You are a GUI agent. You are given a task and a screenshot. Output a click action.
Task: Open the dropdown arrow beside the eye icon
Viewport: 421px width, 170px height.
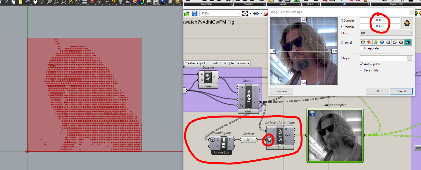pos(261,14)
